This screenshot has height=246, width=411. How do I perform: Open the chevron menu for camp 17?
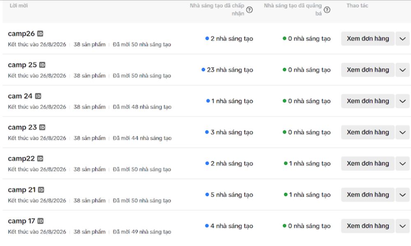click(403, 226)
